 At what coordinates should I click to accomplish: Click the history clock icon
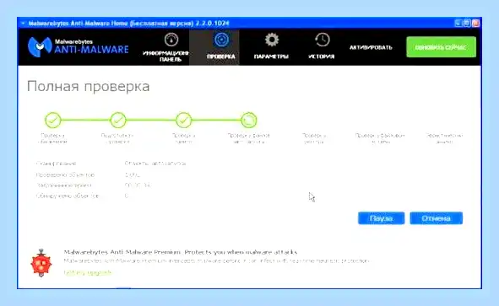click(322, 40)
